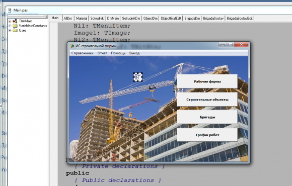Open the Справочники menu
The height and width of the screenshot is (186, 292).
pos(82,53)
